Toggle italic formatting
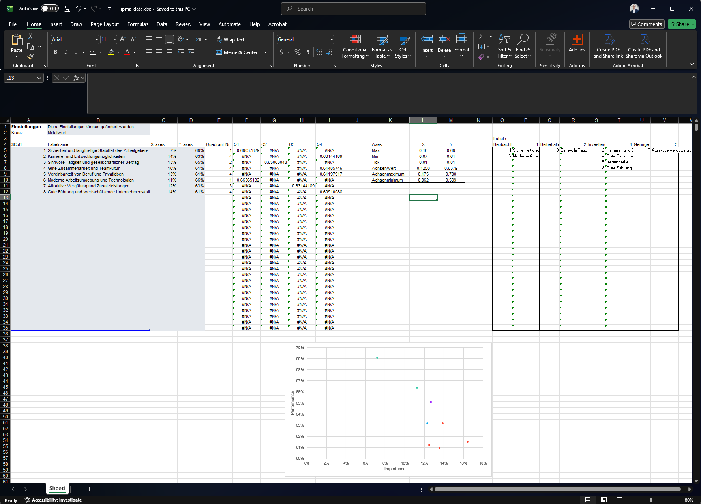Viewport: 701px width, 504px height. 66,52
